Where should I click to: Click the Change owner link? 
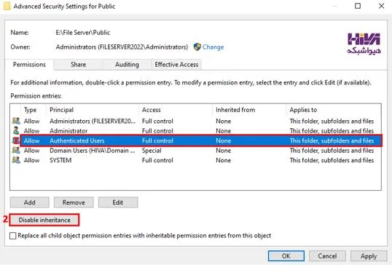coord(213,47)
